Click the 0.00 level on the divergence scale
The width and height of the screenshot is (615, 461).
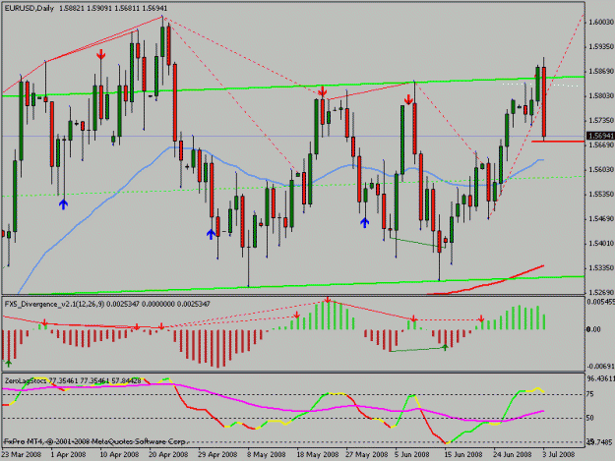click(593, 329)
